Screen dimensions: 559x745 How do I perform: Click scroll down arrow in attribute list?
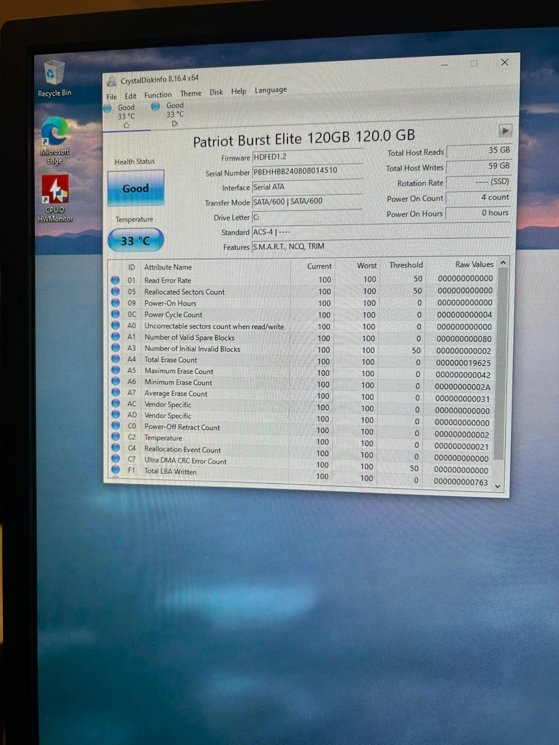(498, 486)
